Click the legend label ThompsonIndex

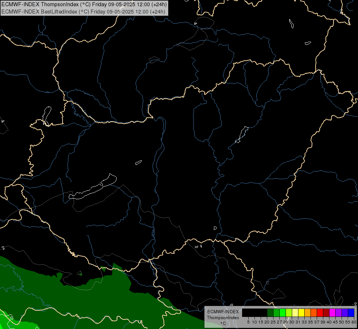pos(223,318)
